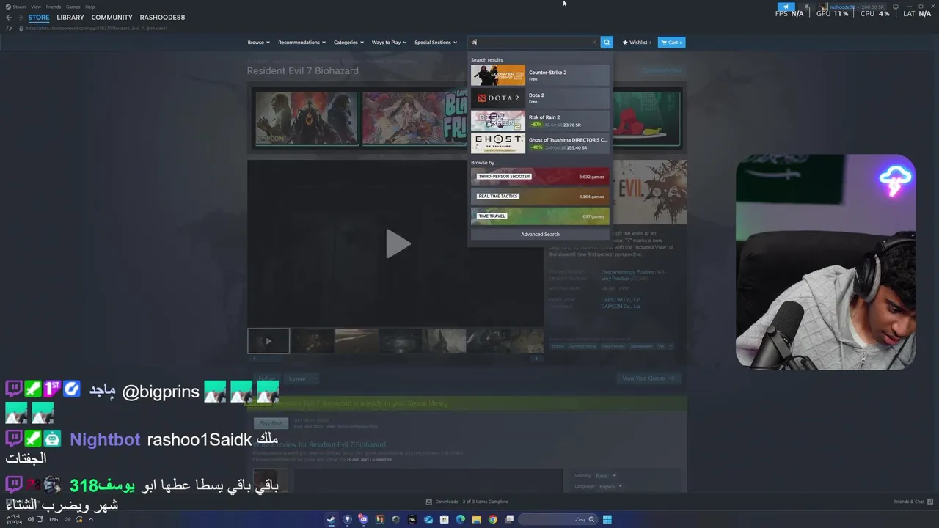The width and height of the screenshot is (939, 528).
Task: Open the Steam announcements megaphone button
Action: click(x=786, y=7)
